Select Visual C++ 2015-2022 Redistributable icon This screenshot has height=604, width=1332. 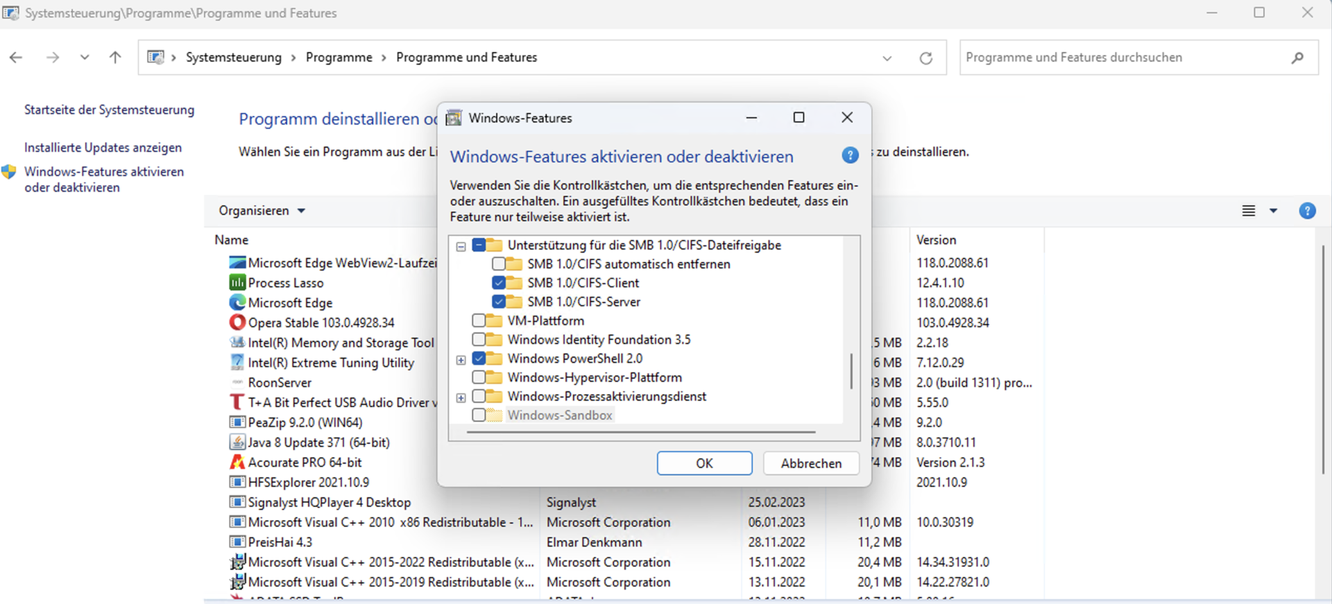237,562
